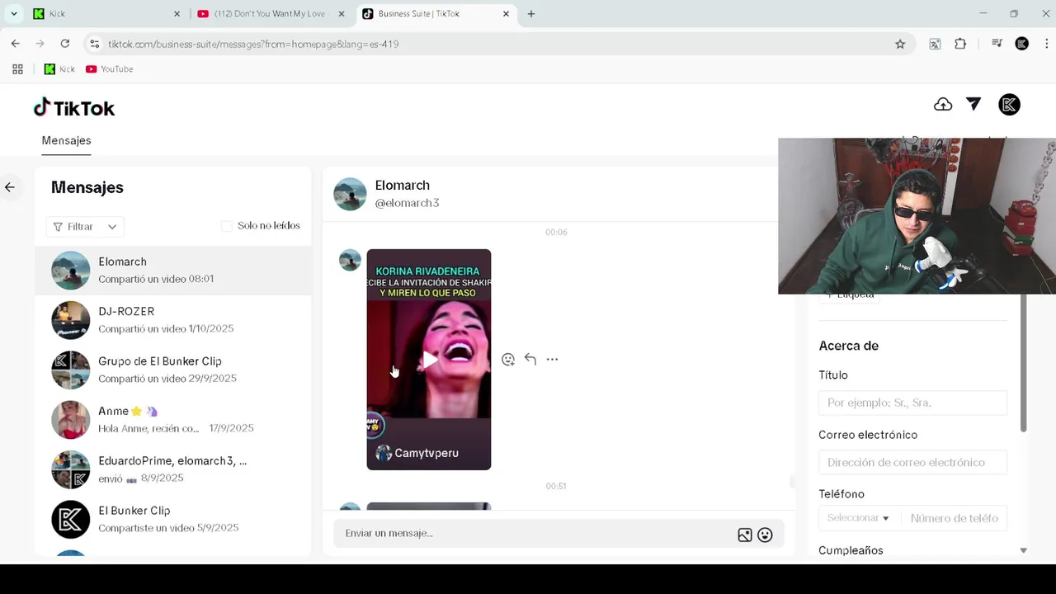Click the DJ-ROZER profile avatar

[x=70, y=320]
